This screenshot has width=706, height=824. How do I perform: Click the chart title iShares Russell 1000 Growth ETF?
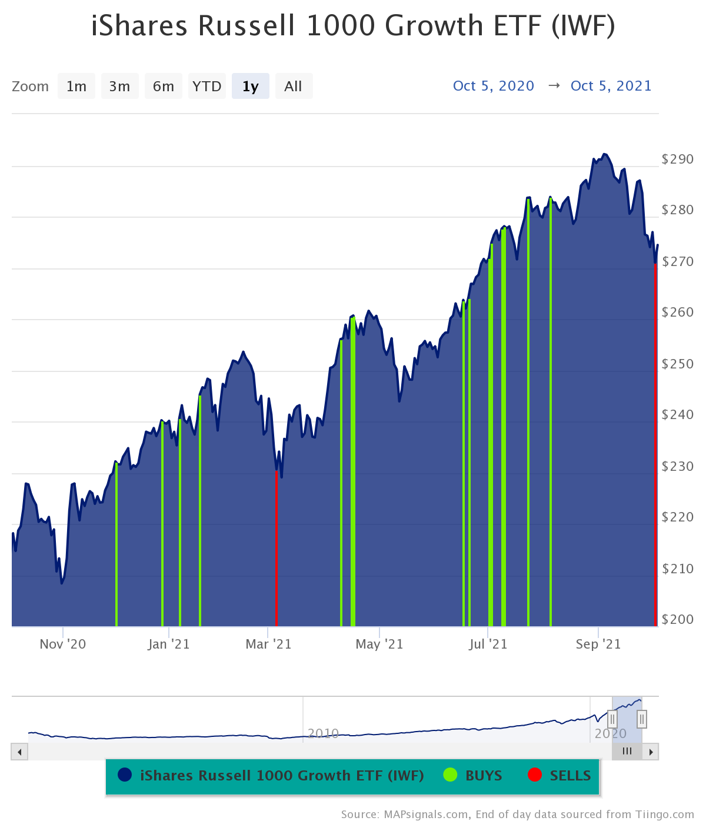[353, 26]
